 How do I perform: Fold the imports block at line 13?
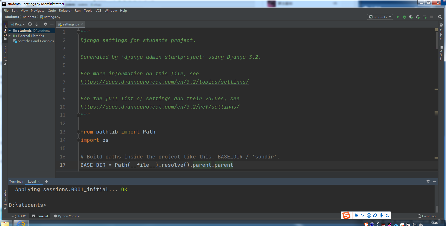pyautogui.click(x=78, y=132)
